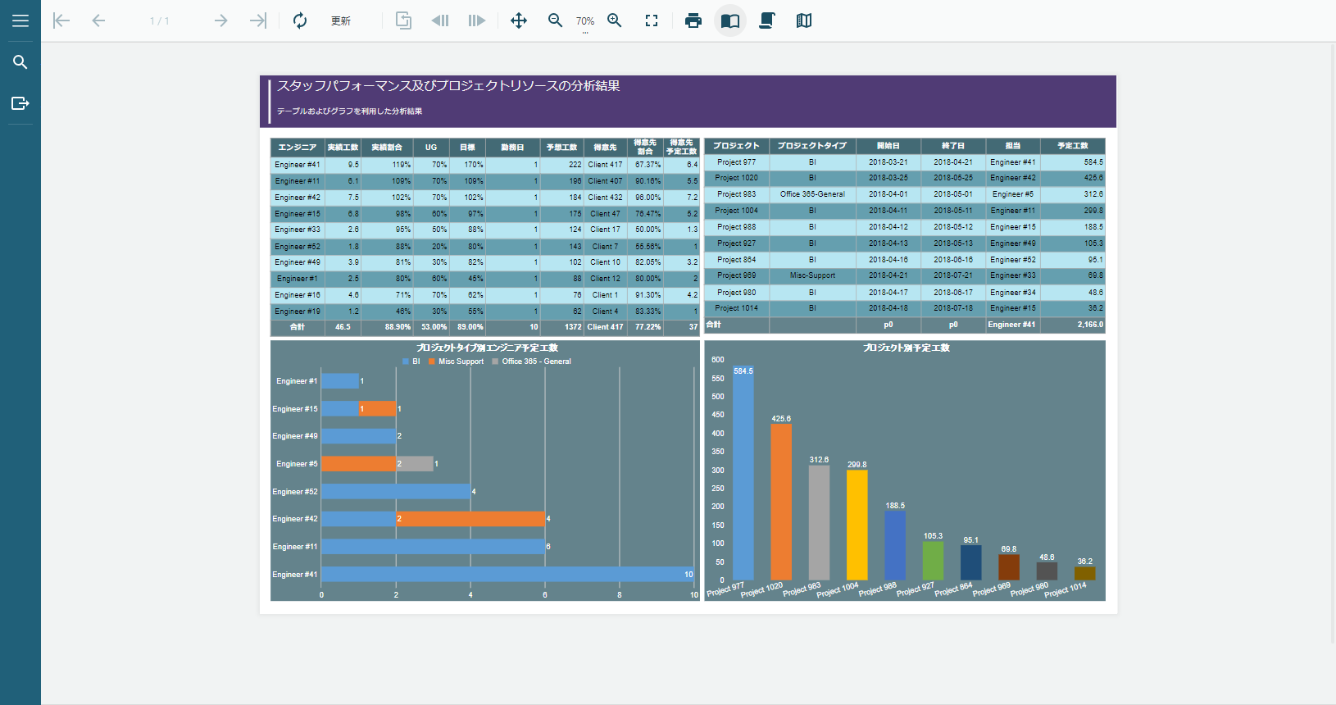Click the Client 407 cell

pos(605,181)
